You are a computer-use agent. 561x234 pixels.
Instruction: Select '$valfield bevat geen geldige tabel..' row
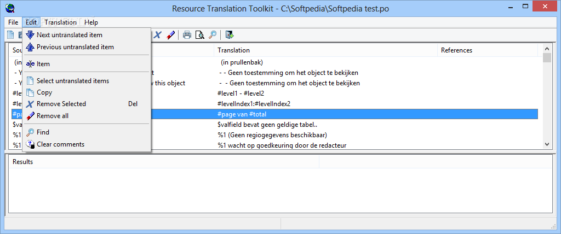(274, 125)
